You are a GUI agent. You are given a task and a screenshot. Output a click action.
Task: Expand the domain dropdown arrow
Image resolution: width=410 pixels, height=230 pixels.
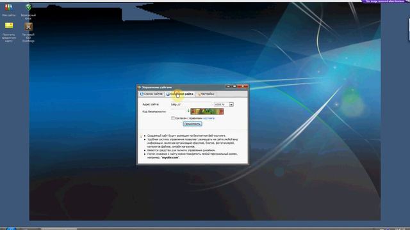231,104
